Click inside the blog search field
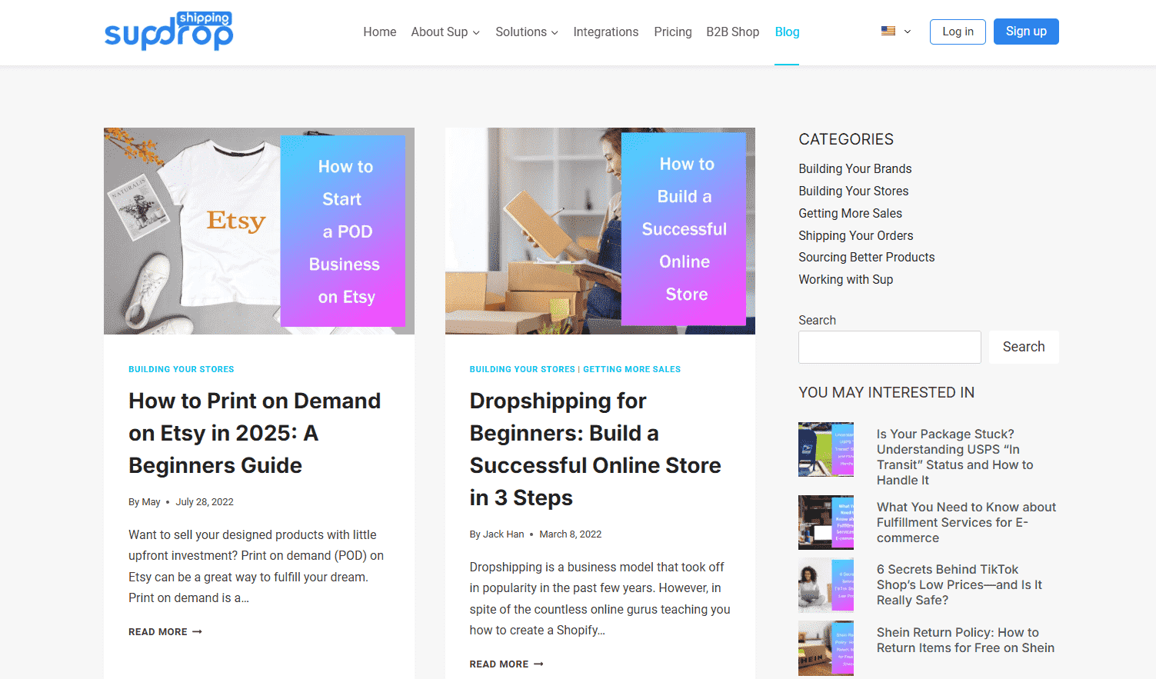The image size is (1156, 679). click(x=889, y=347)
